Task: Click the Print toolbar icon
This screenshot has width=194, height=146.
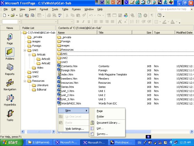Action: [x=49, y=15]
